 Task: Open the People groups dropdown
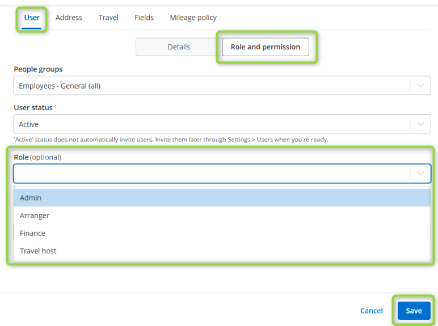coord(222,86)
